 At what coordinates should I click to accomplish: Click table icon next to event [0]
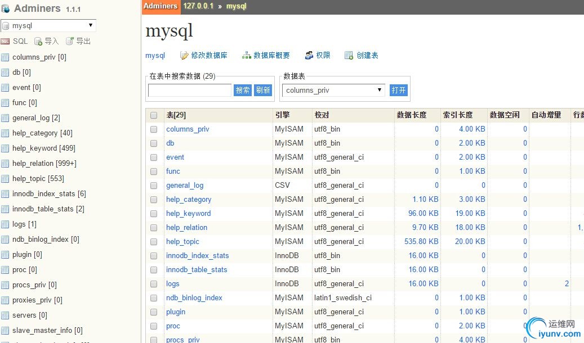click(x=5, y=88)
